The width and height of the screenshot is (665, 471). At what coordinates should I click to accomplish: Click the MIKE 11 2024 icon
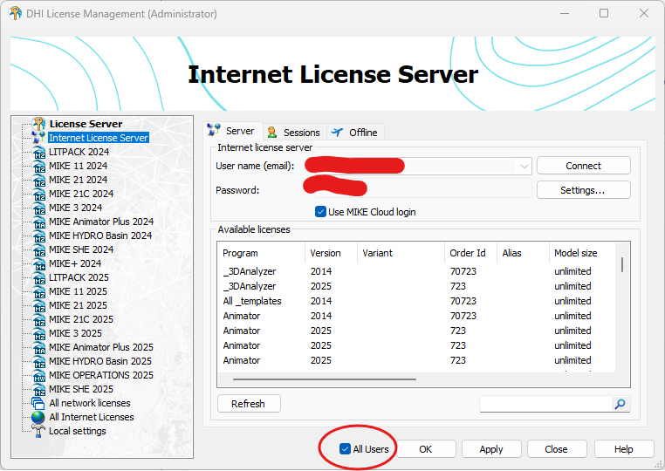pyautogui.click(x=39, y=166)
